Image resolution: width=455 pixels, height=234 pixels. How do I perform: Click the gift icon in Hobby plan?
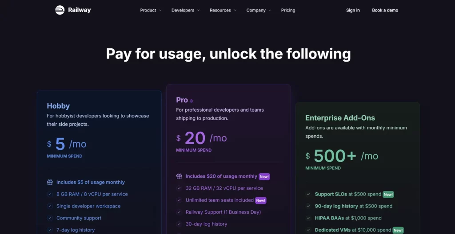[x=50, y=182]
